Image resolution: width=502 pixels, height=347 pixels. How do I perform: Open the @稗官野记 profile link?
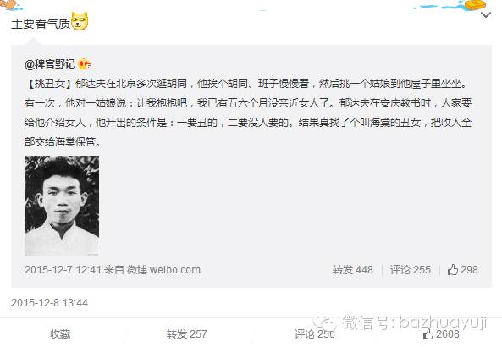[50, 64]
